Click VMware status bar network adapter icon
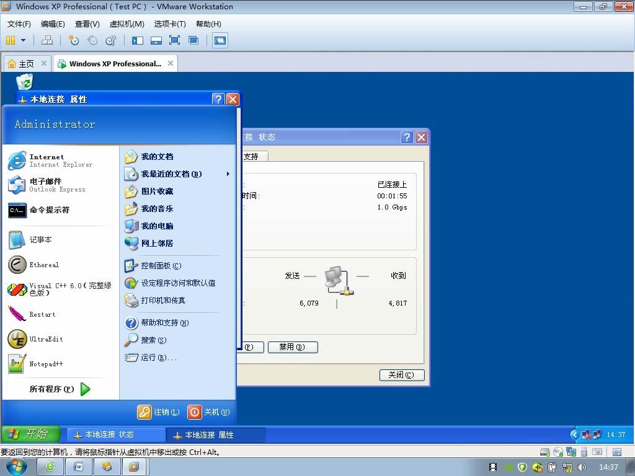The height and width of the screenshot is (476, 635). pos(571,452)
